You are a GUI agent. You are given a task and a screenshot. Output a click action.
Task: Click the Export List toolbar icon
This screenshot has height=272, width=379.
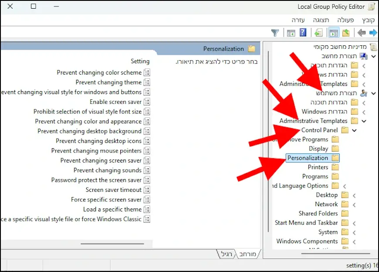318,33
